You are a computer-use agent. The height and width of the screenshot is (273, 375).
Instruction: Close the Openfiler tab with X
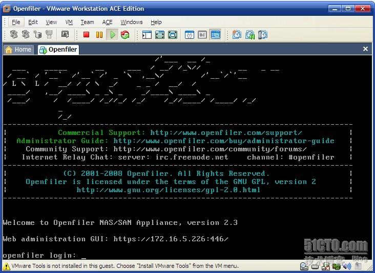365,49
